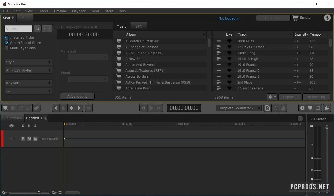This screenshot has height=196, width=334.
Task: Mute Track 1 with the M button
Action: [x=29, y=139]
